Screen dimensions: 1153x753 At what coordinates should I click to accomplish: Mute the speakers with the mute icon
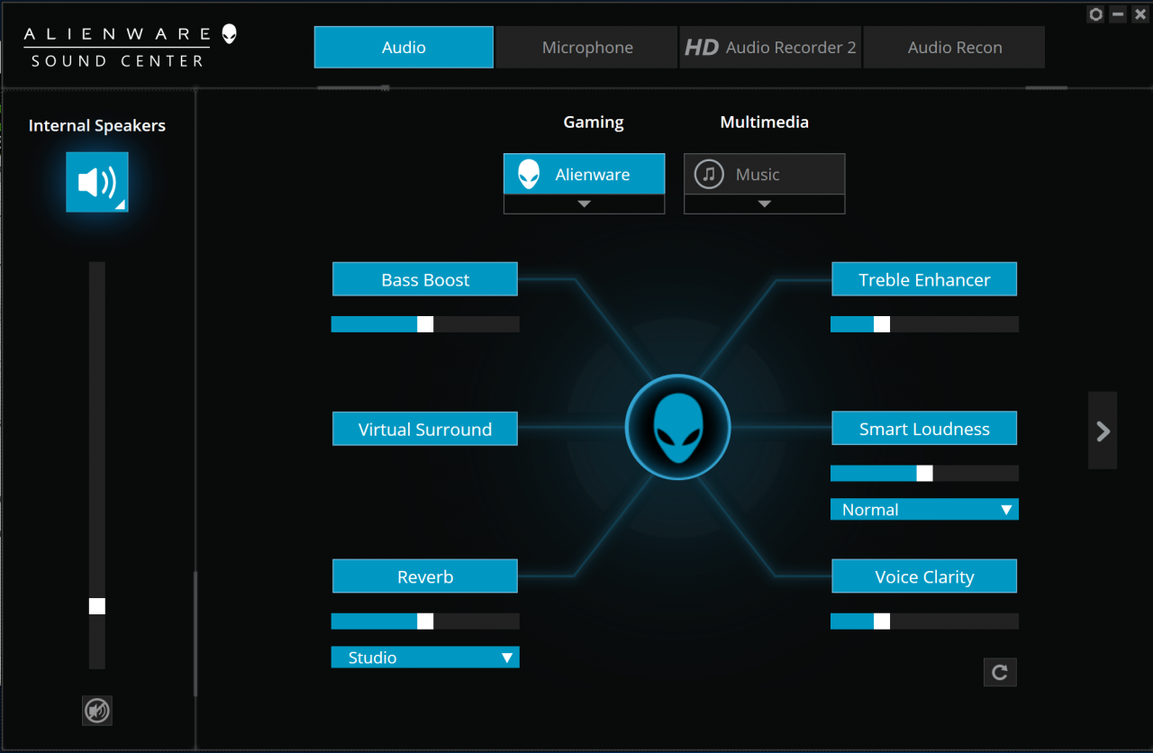97,711
